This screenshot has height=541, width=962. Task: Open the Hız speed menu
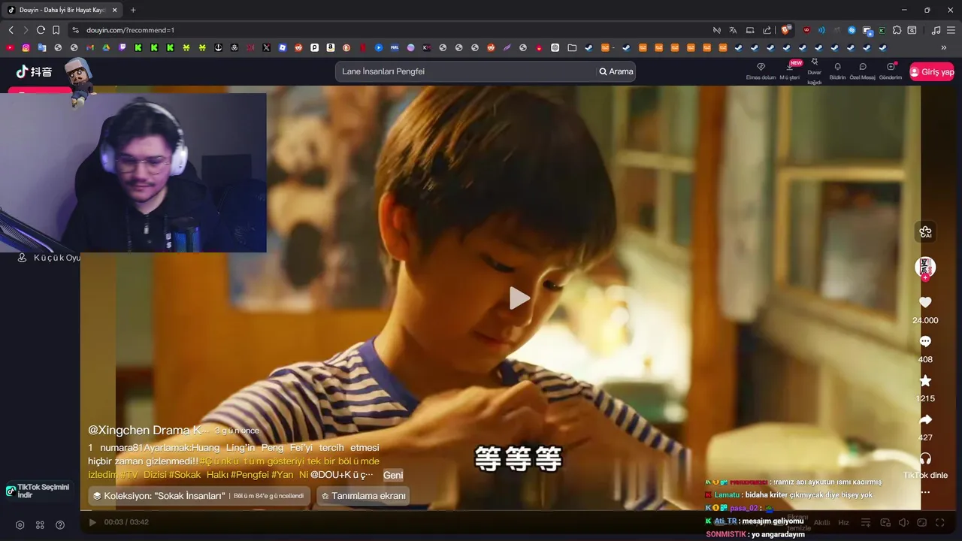(843, 522)
